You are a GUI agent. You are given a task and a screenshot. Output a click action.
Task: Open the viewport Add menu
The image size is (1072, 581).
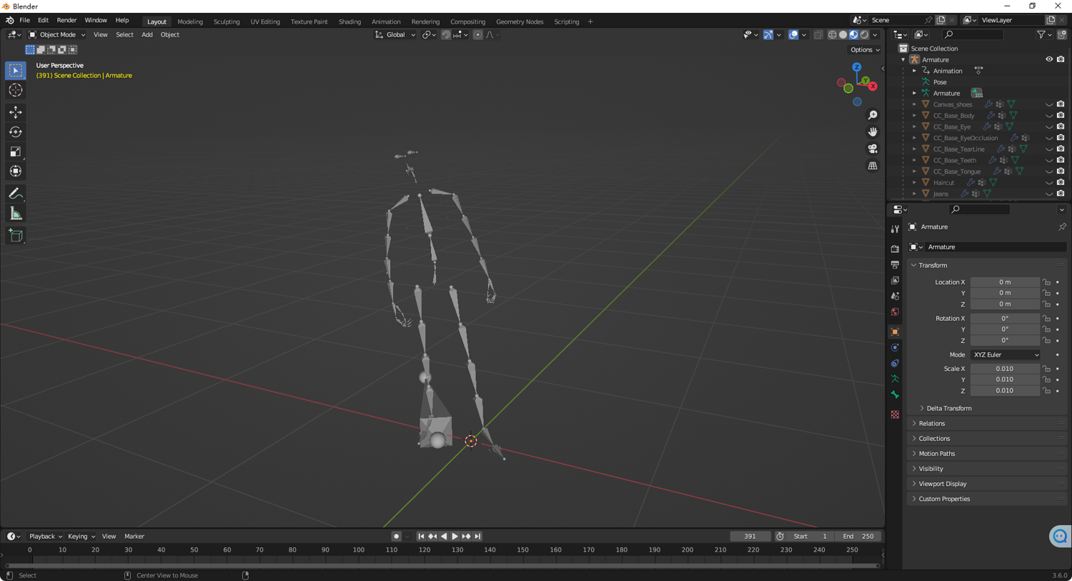tap(147, 34)
